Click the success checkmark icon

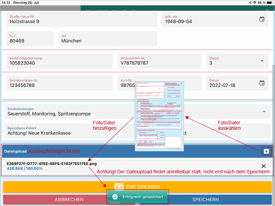[115, 197]
